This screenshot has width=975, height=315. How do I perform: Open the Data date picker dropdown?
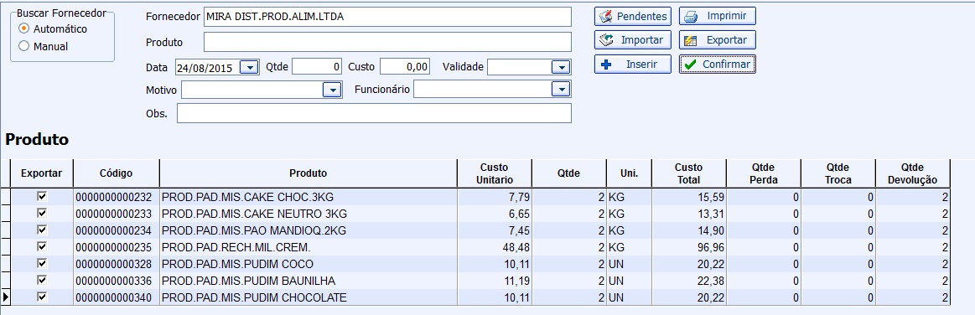pos(249,67)
